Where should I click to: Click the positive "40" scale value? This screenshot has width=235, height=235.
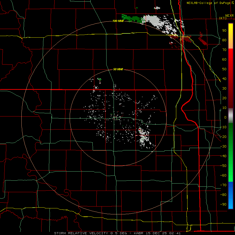click(x=224, y=79)
